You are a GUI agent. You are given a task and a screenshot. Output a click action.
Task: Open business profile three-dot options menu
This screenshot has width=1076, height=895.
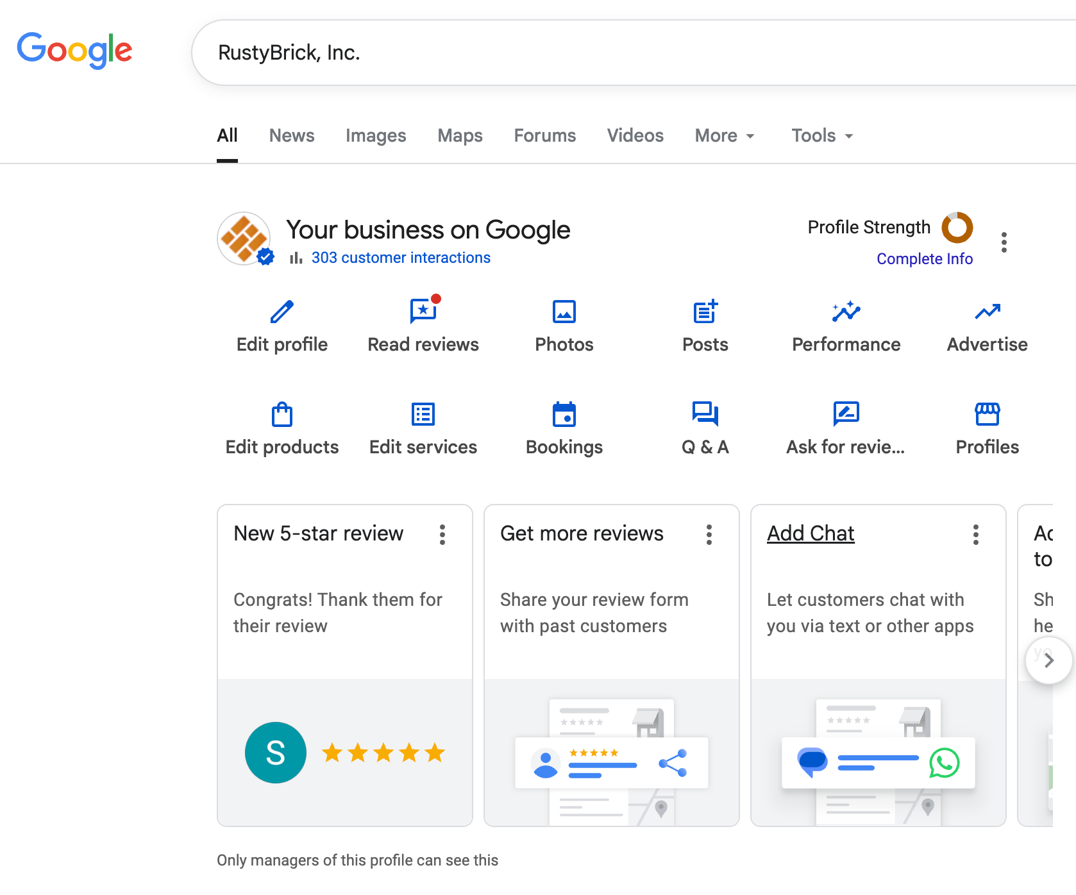1004,242
